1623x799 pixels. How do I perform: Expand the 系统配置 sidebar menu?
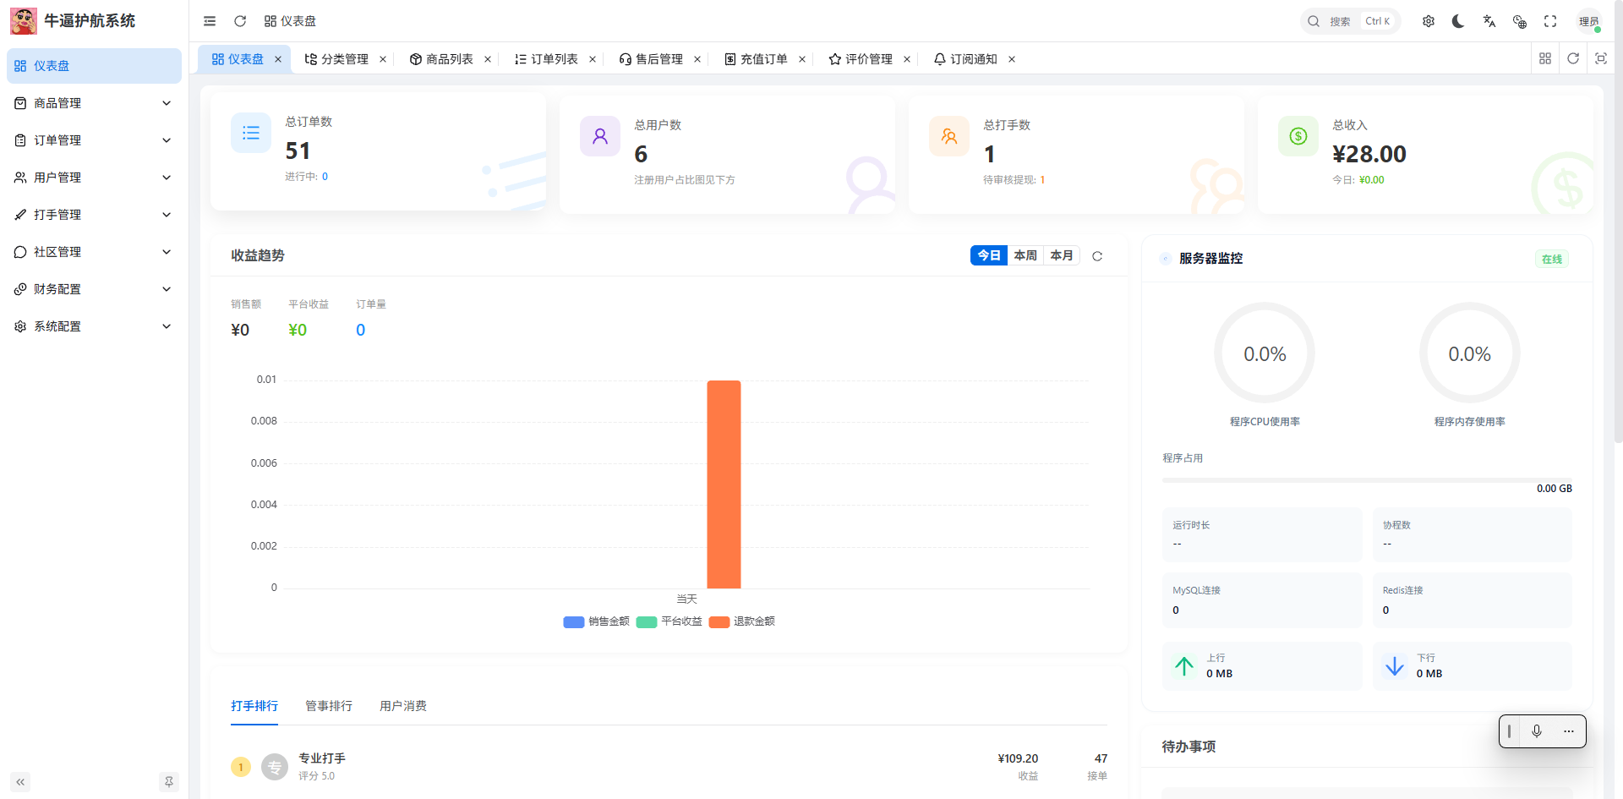93,326
